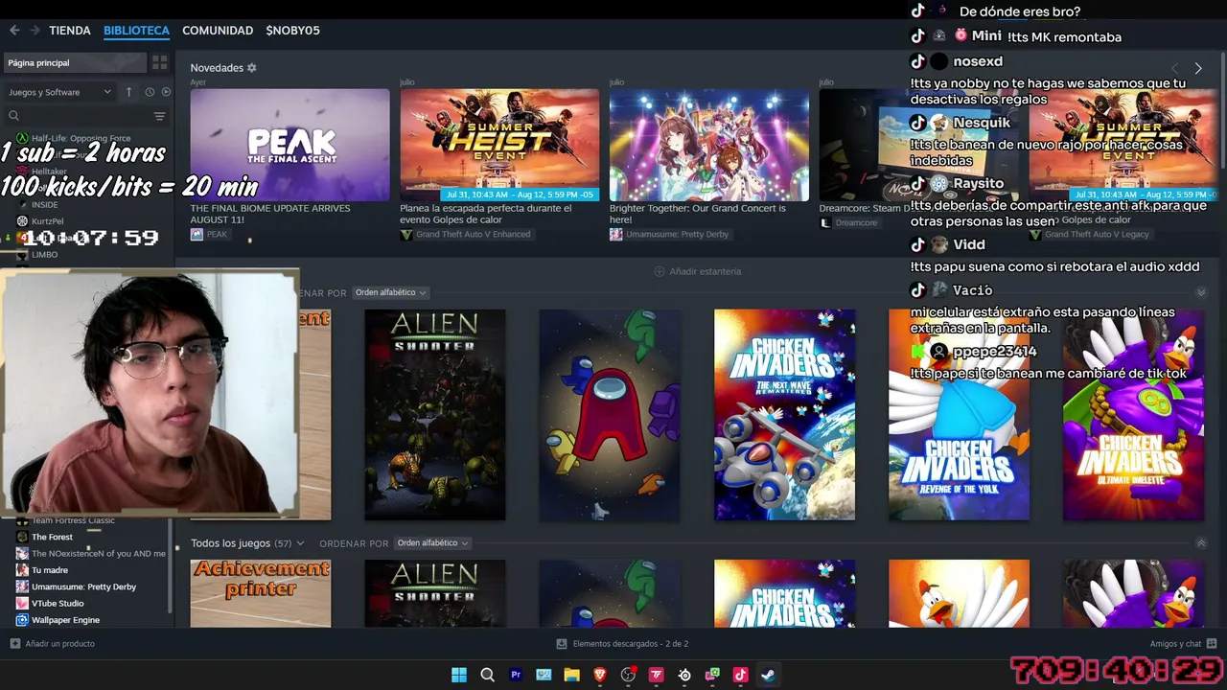Open Chicken Invaders The Next Wave cover
1227x690 pixels.
(x=784, y=415)
